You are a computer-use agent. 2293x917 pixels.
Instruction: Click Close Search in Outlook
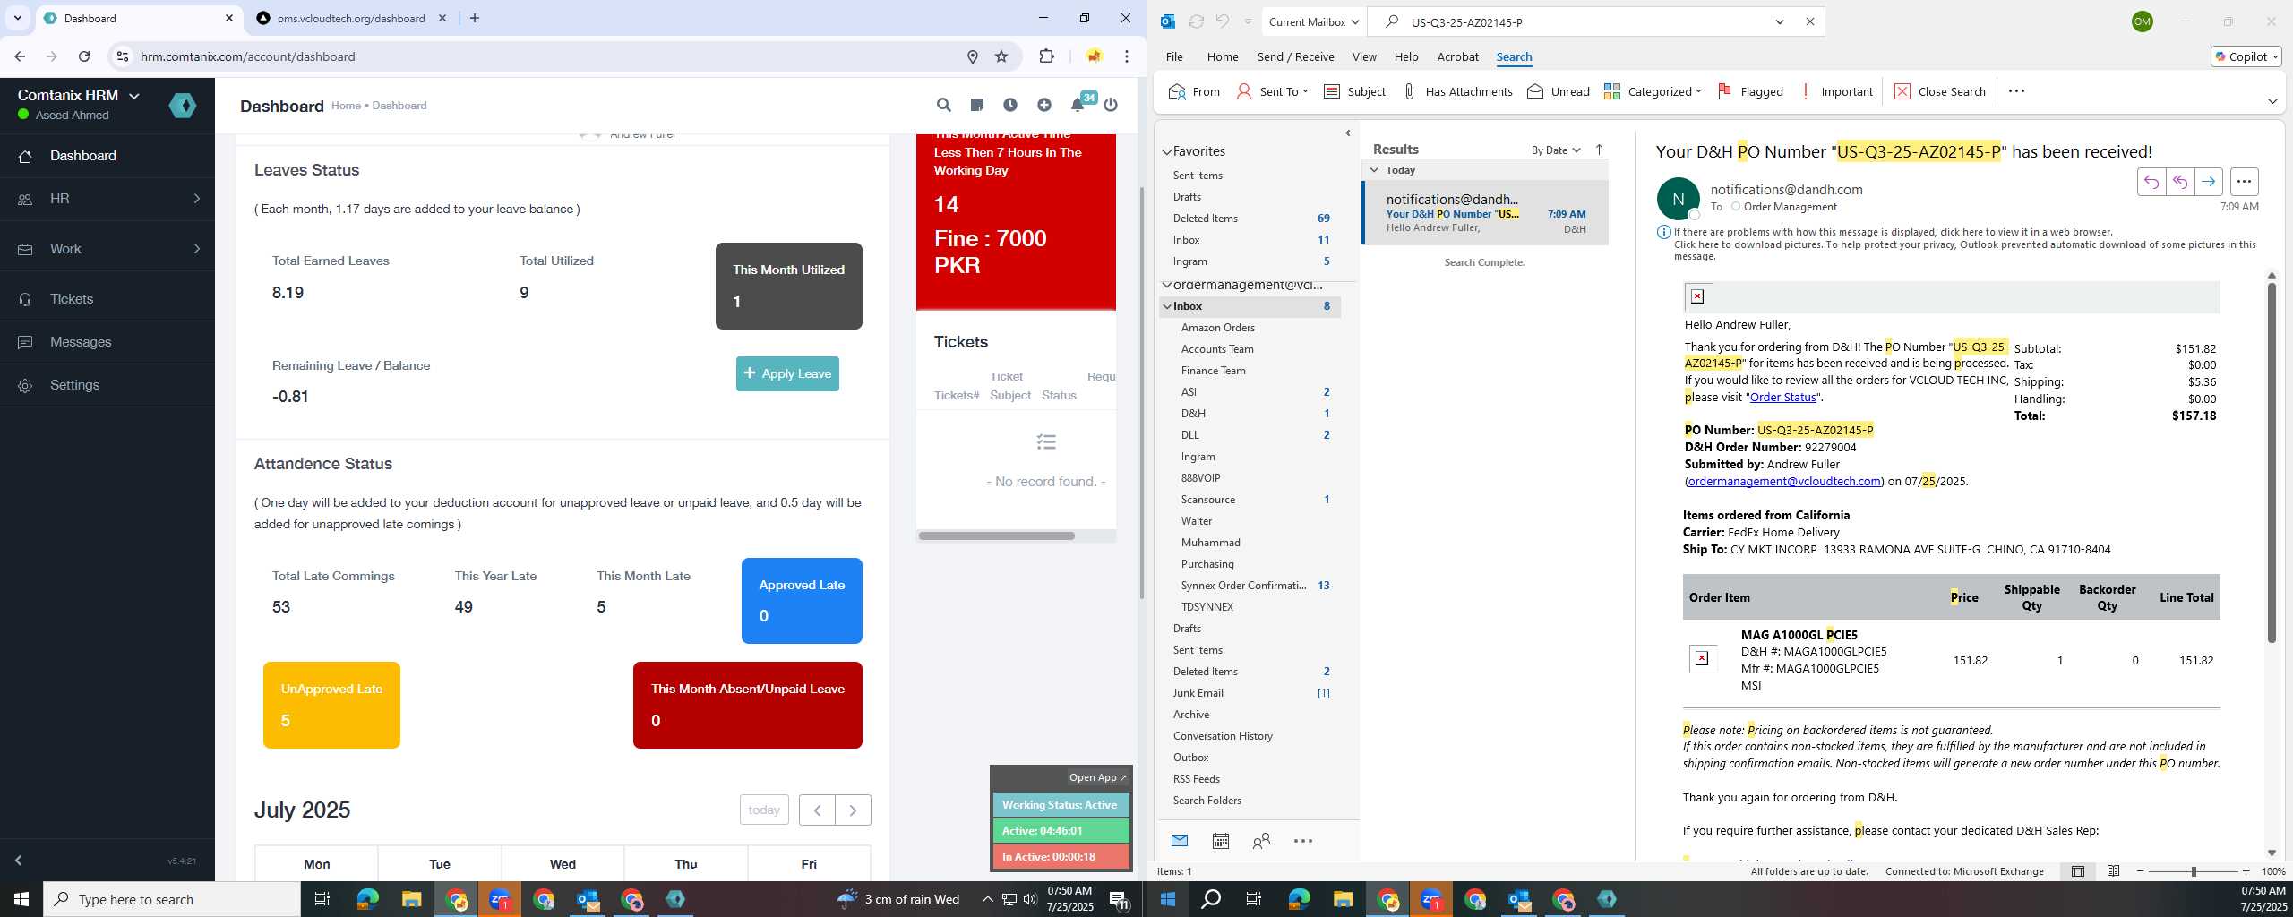(1940, 91)
